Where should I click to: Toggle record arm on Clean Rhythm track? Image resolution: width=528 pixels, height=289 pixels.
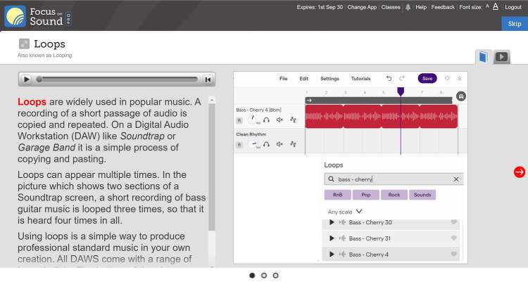[239, 145]
